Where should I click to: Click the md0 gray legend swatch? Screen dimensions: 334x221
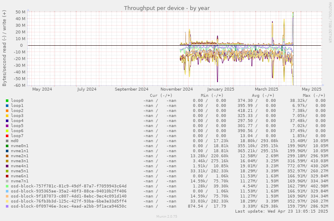pyautogui.click(x=7, y=141)
